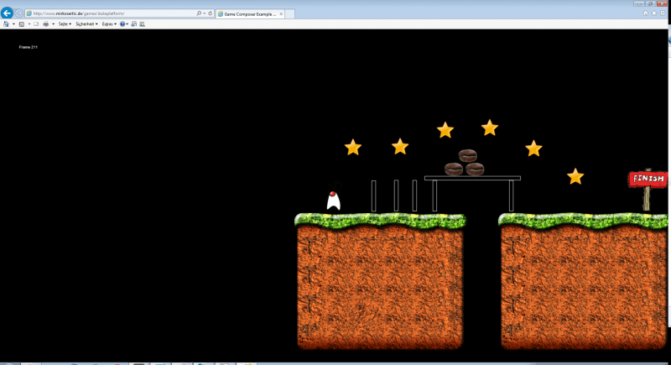Open the Sicherheit menu
Viewport: 671px width, 365px height.
[86, 24]
